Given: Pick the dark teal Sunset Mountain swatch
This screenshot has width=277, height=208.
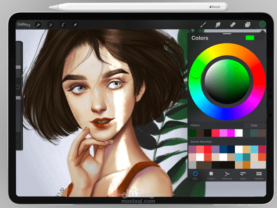Looking at the screenshot, I should [x=246, y=157].
